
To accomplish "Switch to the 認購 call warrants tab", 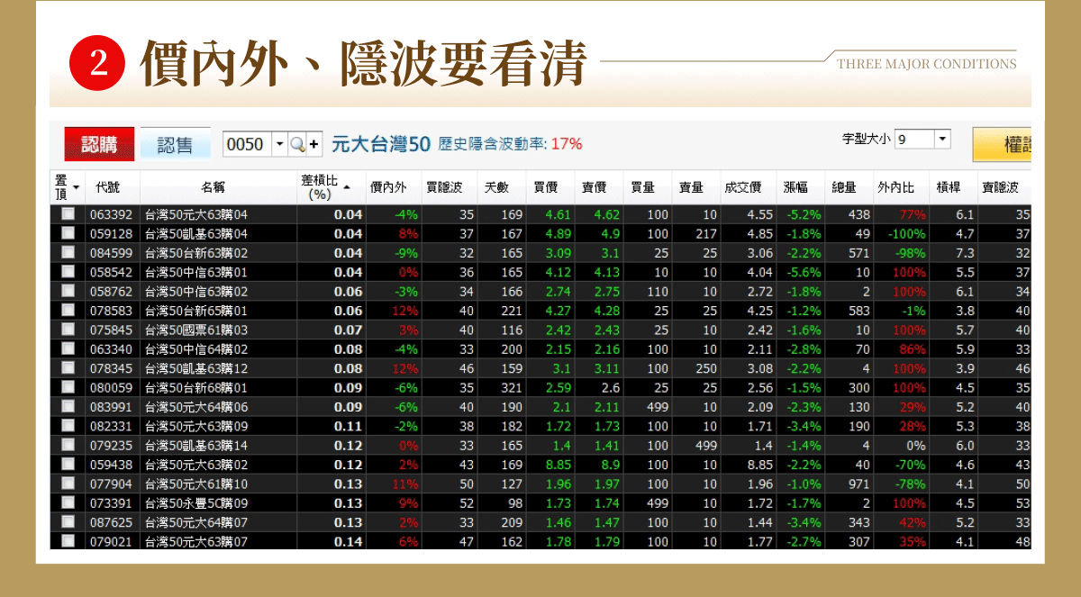I will click(99, 144).
